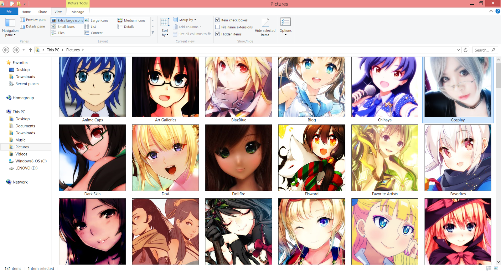Open the File menu
Screen dimensions: 501x272
click(9, 11)
